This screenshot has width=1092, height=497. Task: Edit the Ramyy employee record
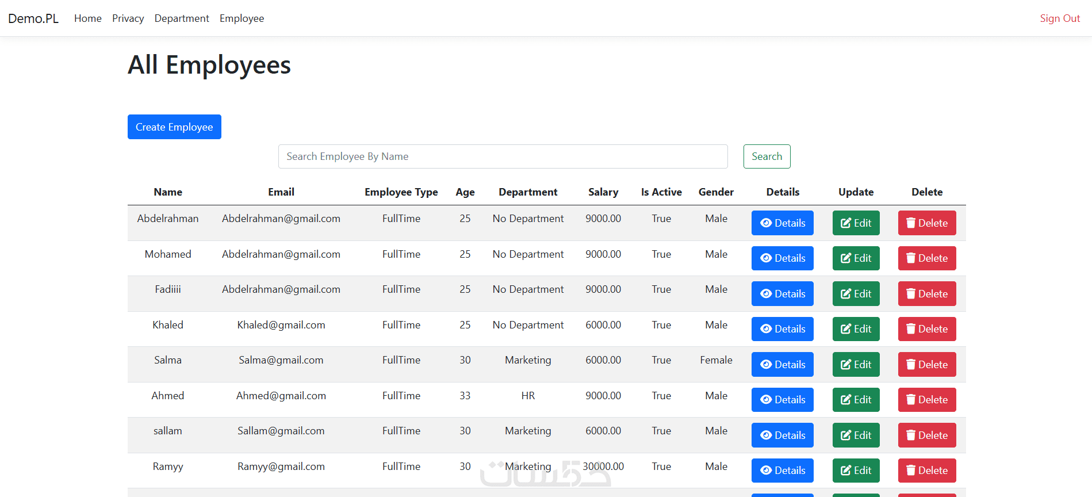(x=856, y=471)
